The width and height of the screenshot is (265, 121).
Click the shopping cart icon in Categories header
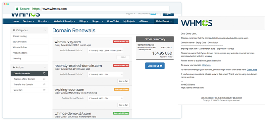tap(14, 30)
